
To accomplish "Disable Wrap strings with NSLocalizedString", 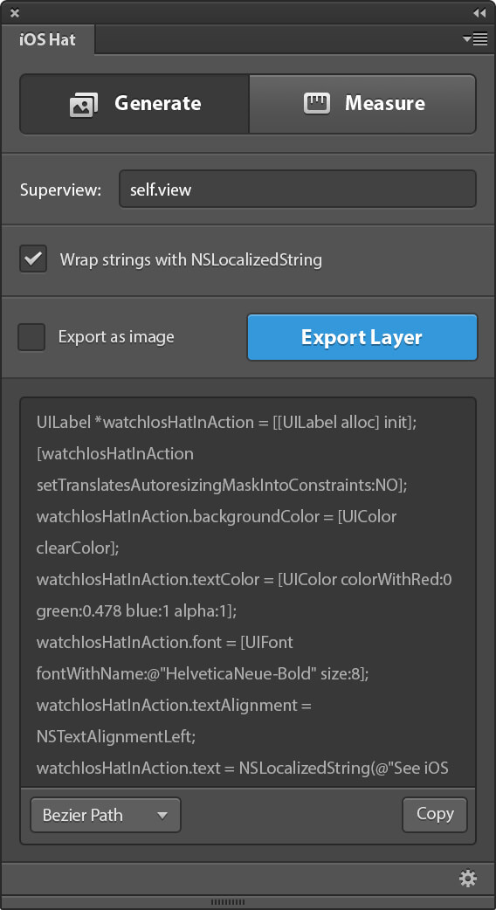I will click(x=33, y=259).
